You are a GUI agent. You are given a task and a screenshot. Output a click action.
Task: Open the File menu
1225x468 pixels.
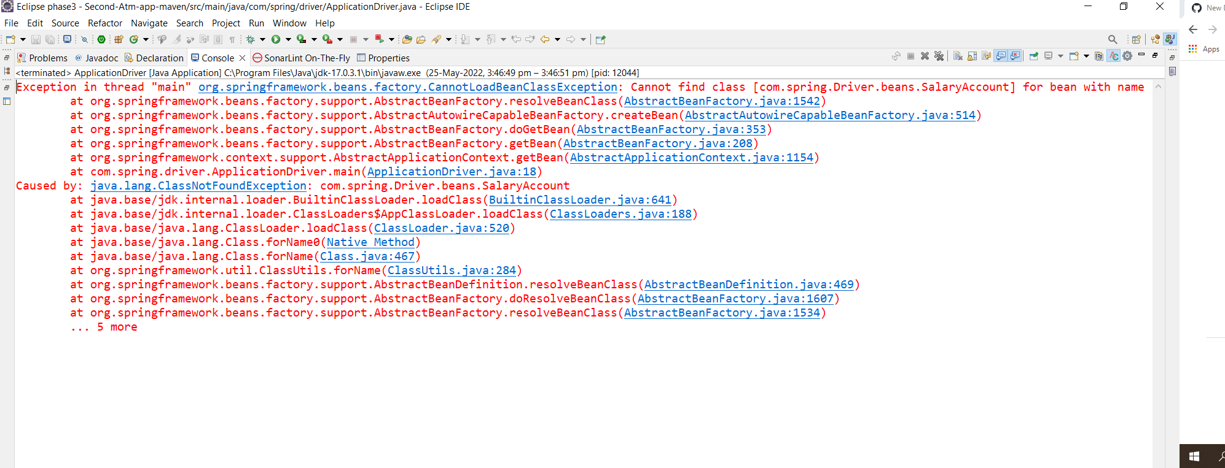pyautogui.click(x=11, y=23)
